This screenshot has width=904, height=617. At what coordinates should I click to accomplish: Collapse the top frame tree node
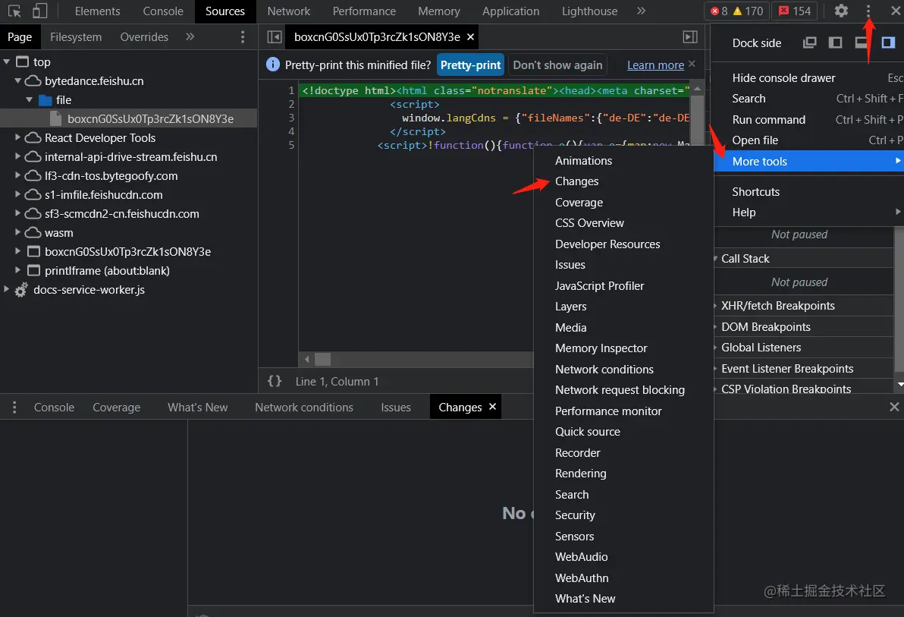7,61
